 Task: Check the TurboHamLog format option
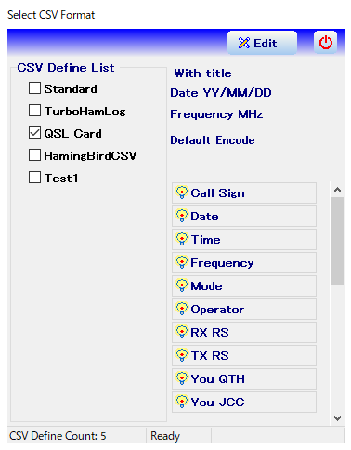click(x=34, y=111)
